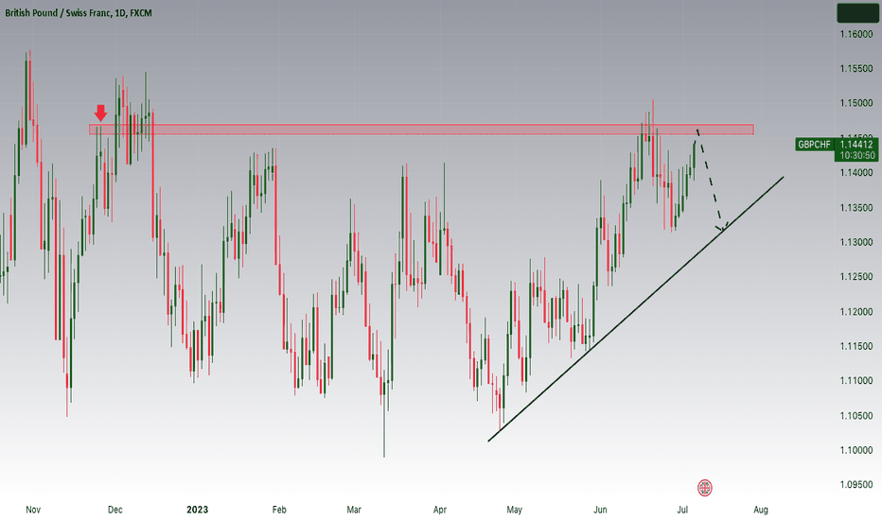Click the Jul label on time axis
The height and width of the screenshot is (520, 882).
682,510
